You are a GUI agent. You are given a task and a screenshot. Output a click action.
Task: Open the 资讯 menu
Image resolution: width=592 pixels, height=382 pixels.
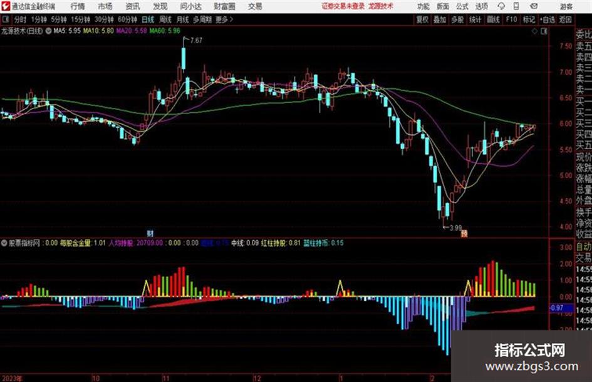coord(133,6)
